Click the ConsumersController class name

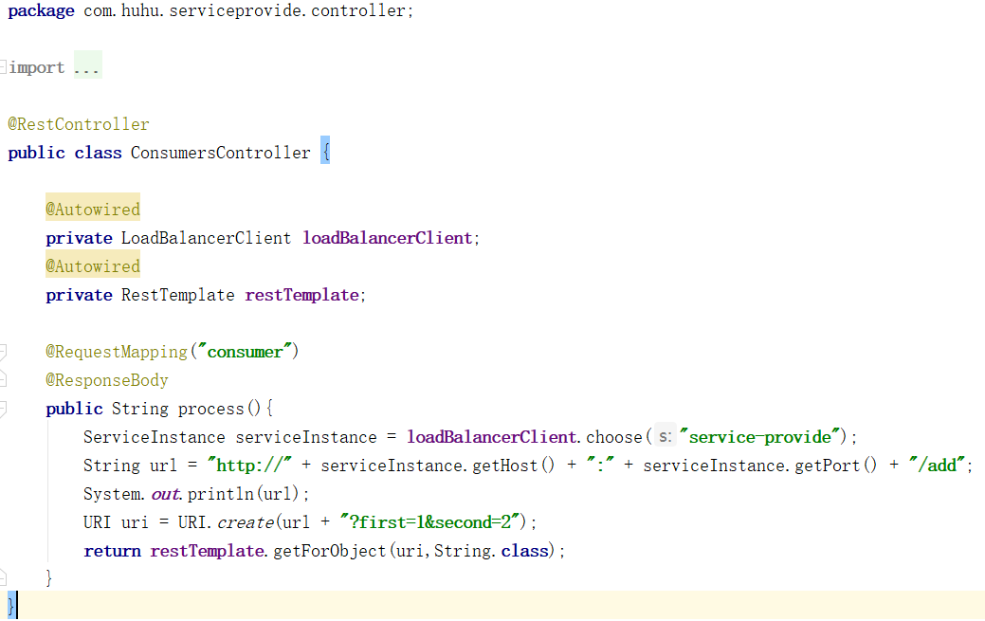pos(220,153)
